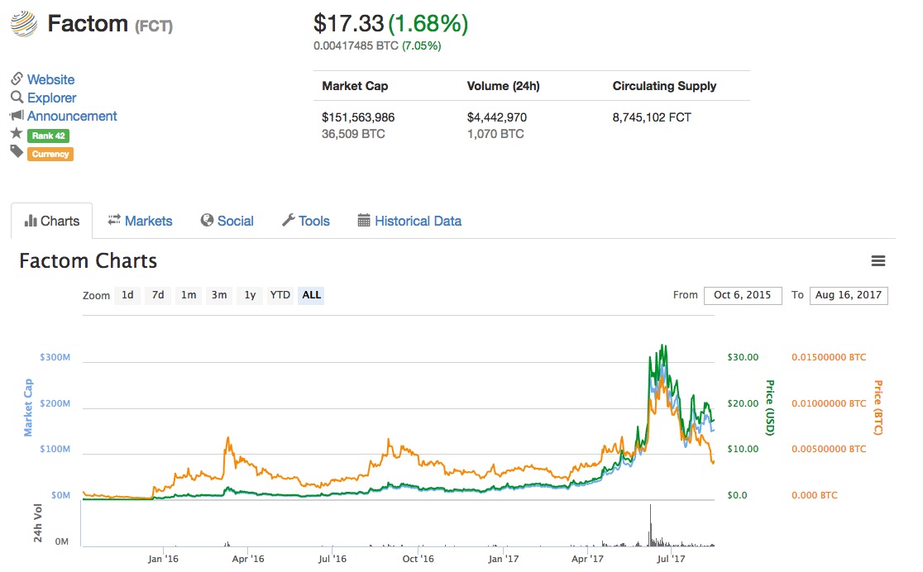Viewport: 923px width, 572px height.
Task: Click the globe icon on Social tab
Action: (x=207, y=220)
